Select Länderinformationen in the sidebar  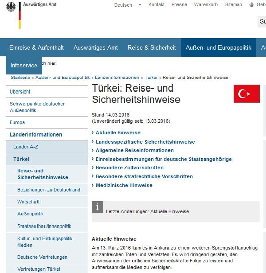coord(47,135)
